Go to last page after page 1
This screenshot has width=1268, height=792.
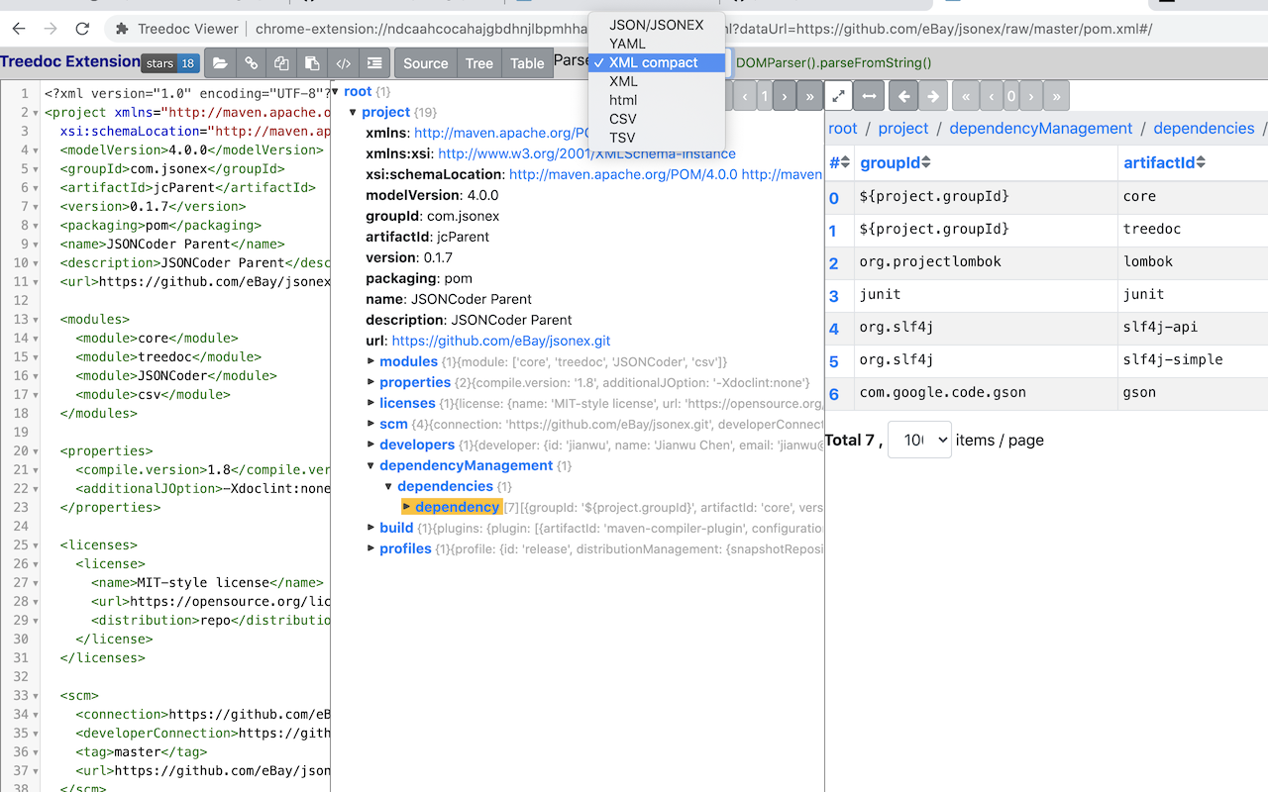click(810, 96)
